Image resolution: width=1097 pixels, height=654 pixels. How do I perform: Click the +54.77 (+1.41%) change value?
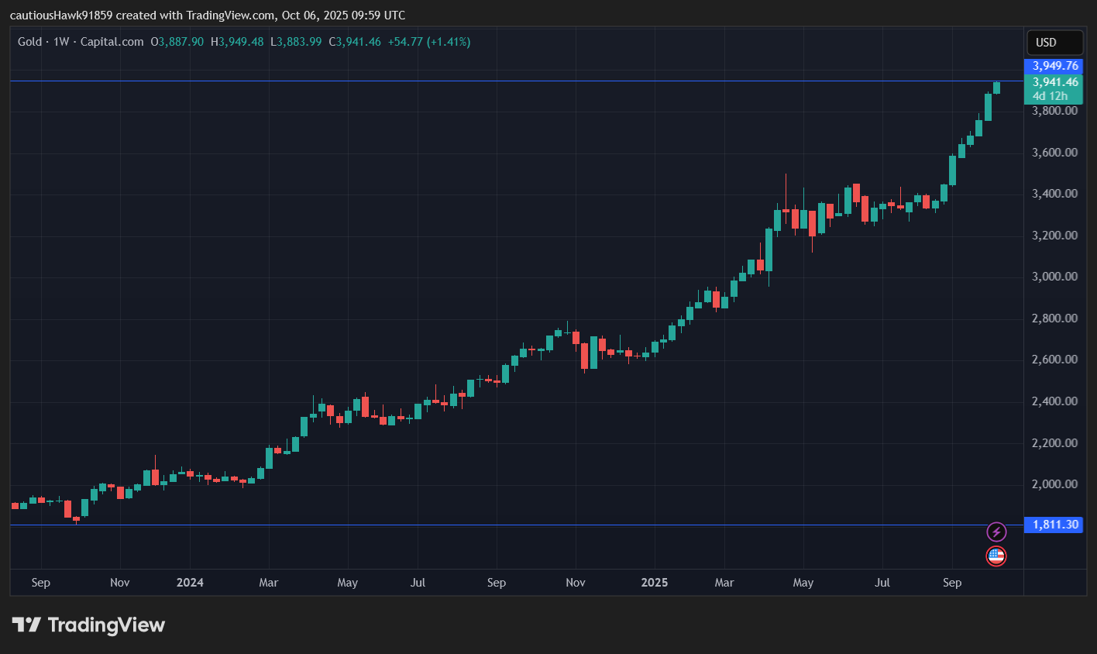(x=429, y=42)
